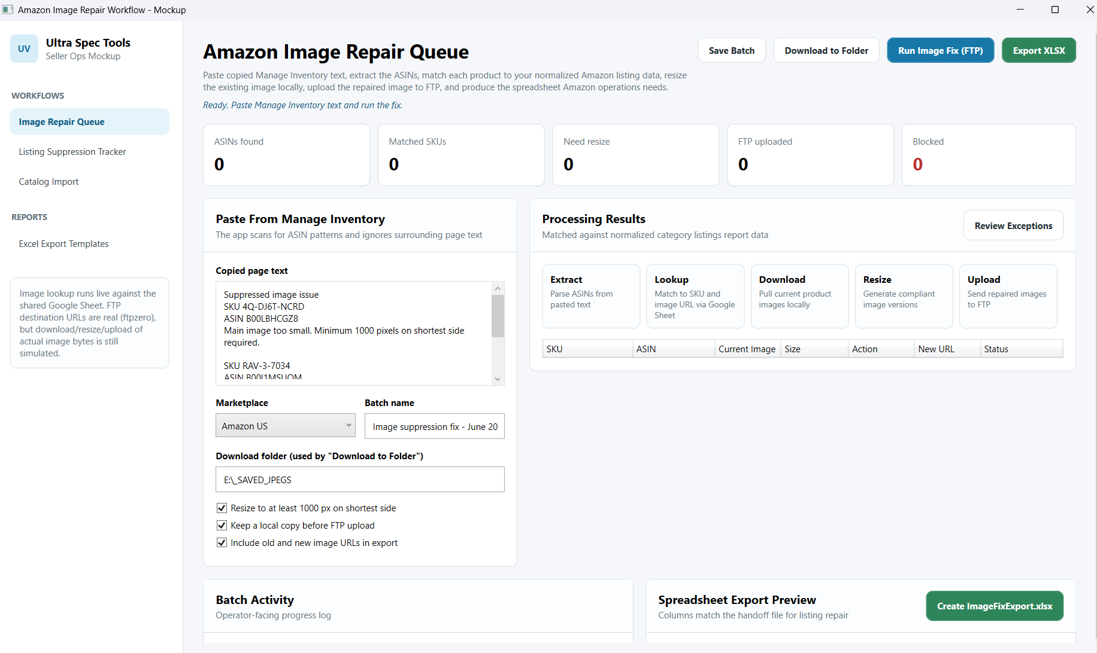
Task: Click the Status column header
Action: click(x=1022, y=349)
